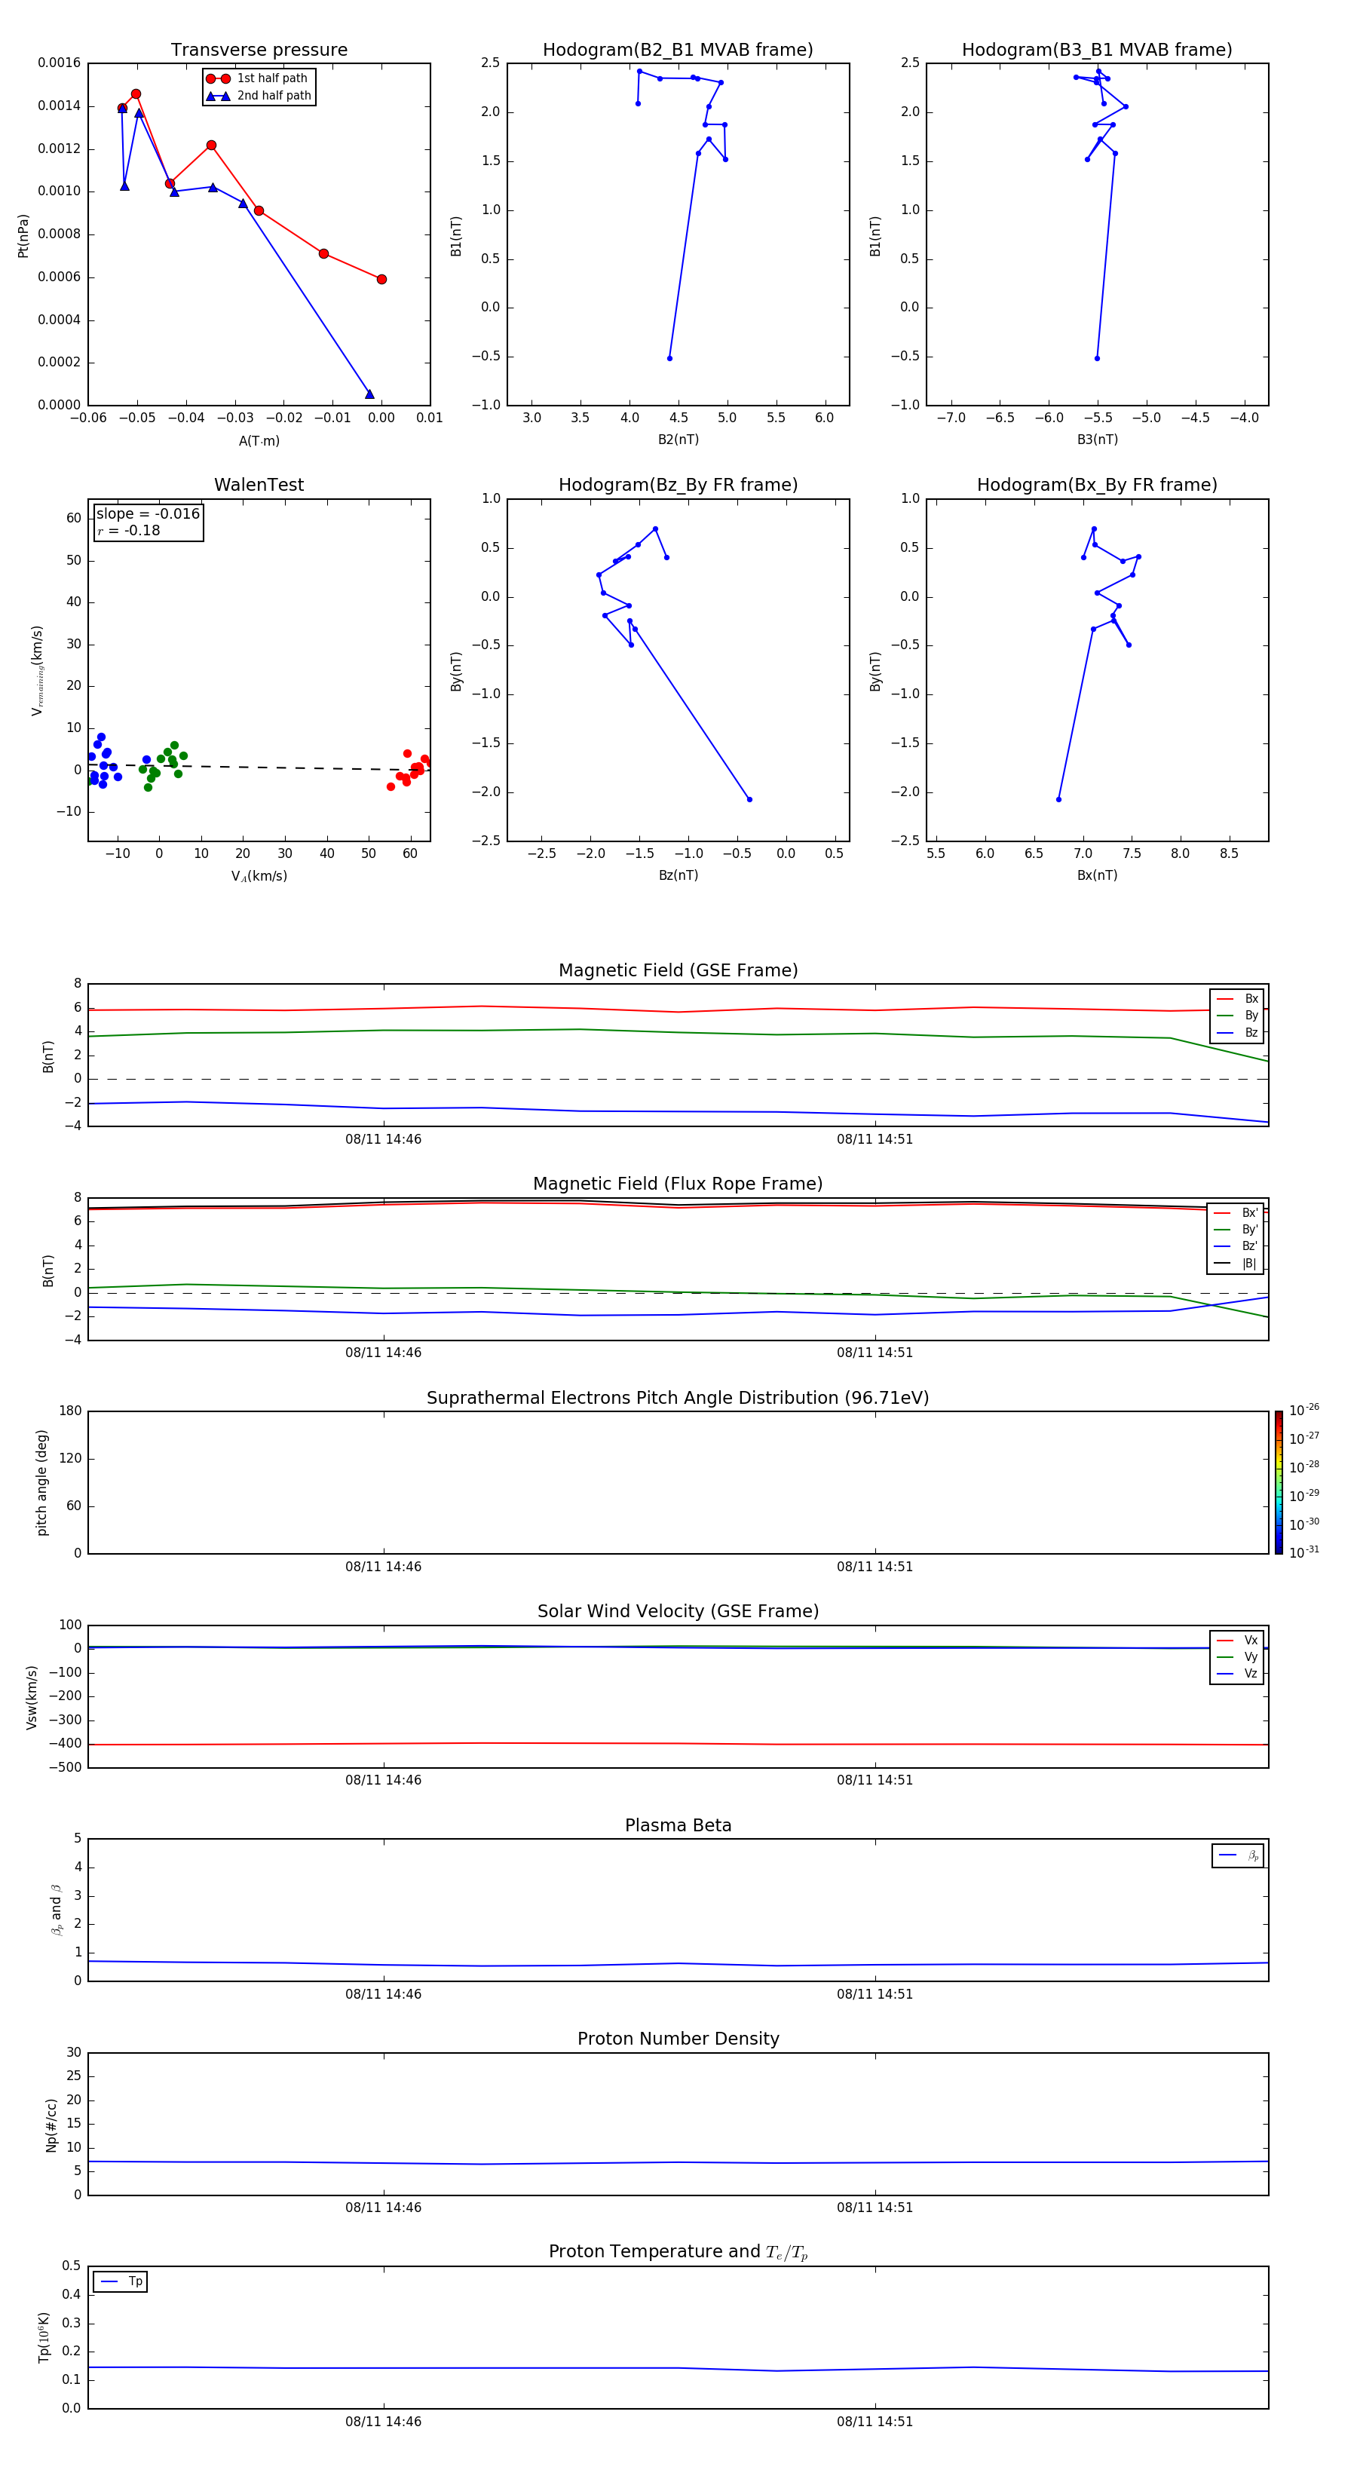This screenshot has height=2488, width=1357.
Task: Click the 'Solar Wind Velocity (GSE Frame)' title
Action: click(678, 1611)
